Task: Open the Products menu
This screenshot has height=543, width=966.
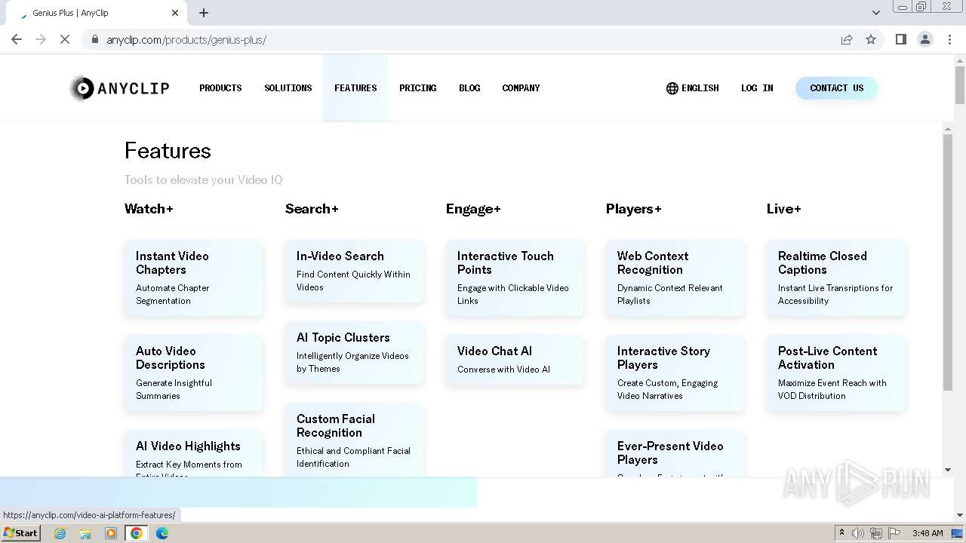Action: point(220,88)
